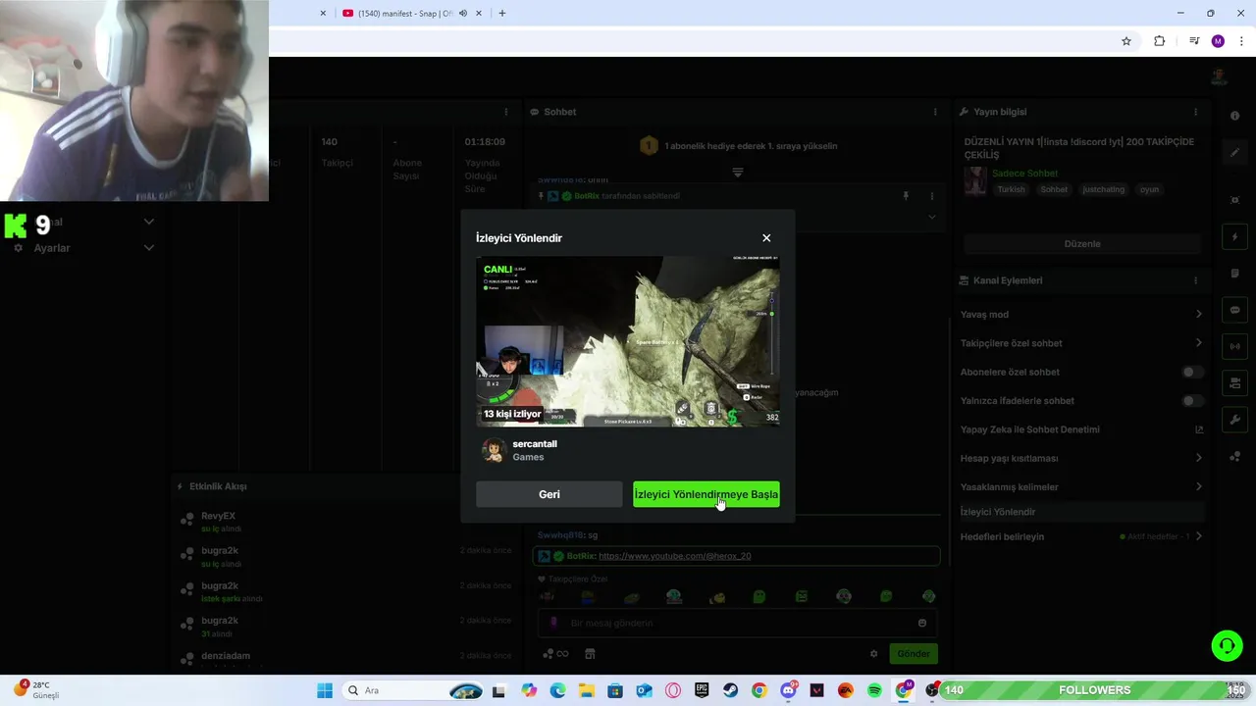The width and height of the screenshot is (1256, 706).
Task: Click denziadam in Etkinlik Akışı
Action: pyautogui.click(x=226, y=655)
